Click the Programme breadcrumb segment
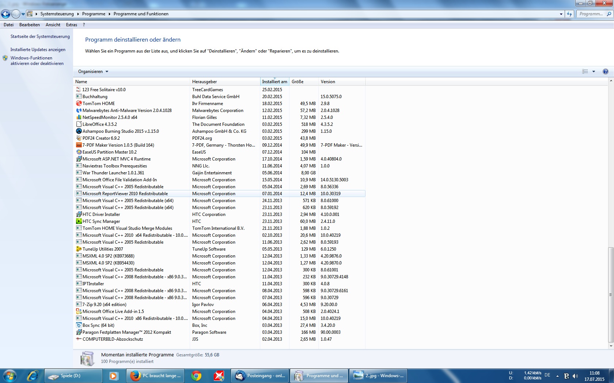This screenshot has width=614, height=383. click(x=94, y=14)
